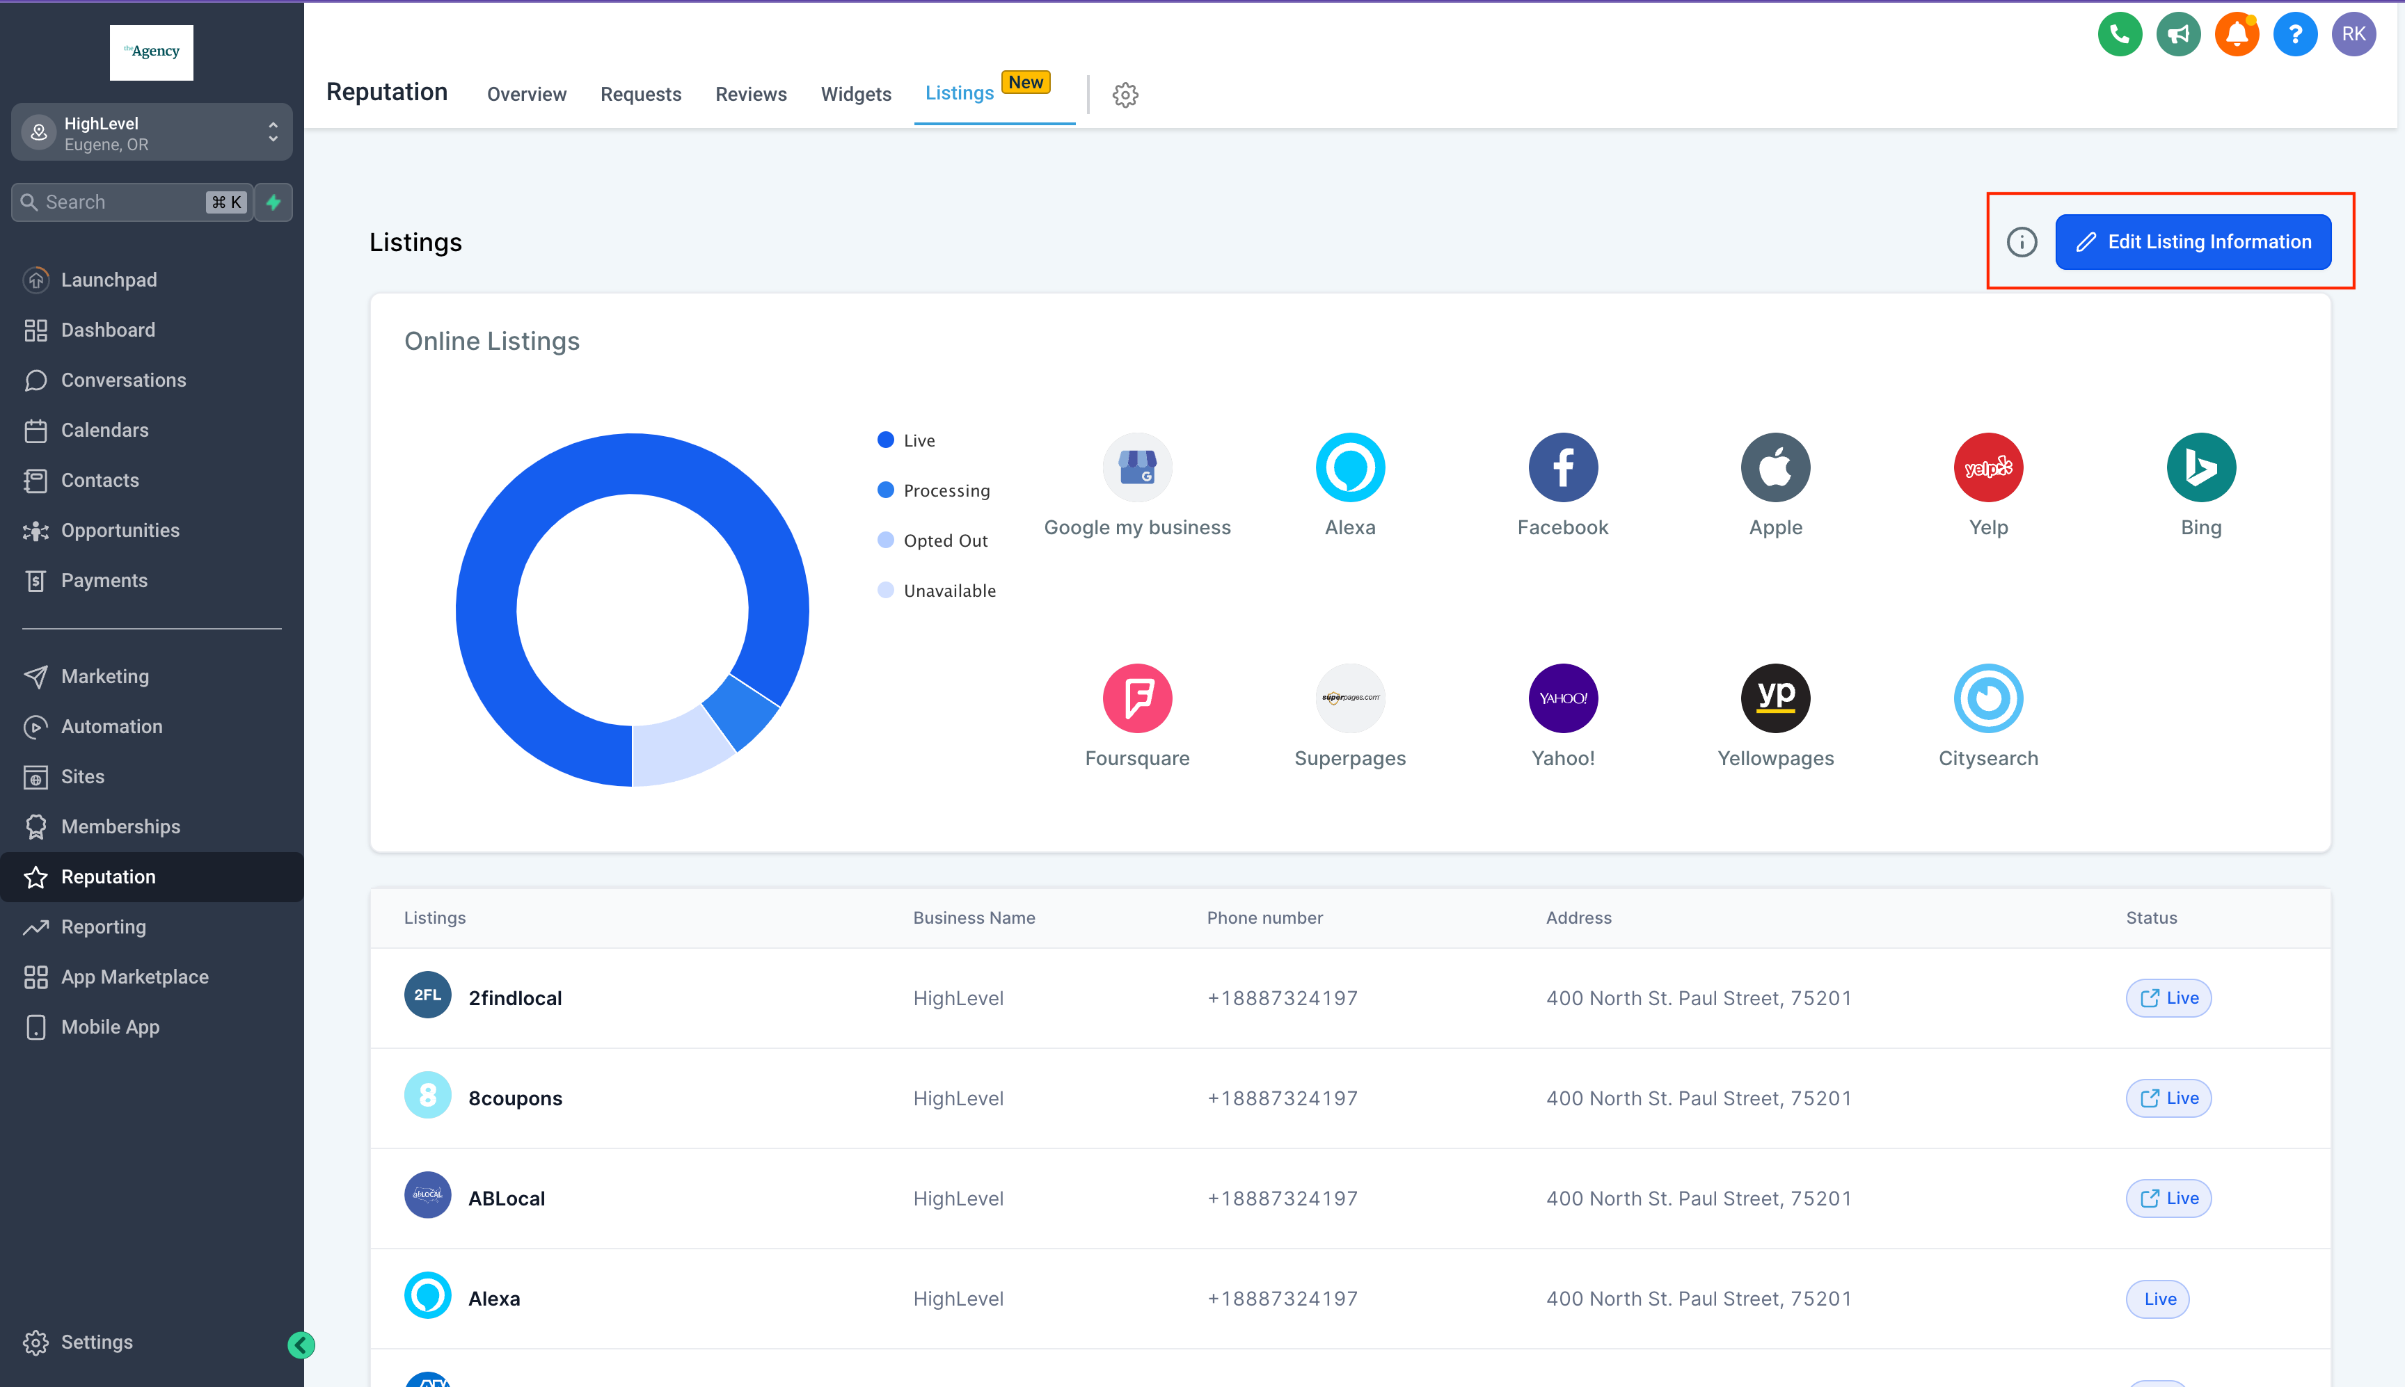Click the sidebar Search field
This screenshot has height=1387, width=2405.
132,202
